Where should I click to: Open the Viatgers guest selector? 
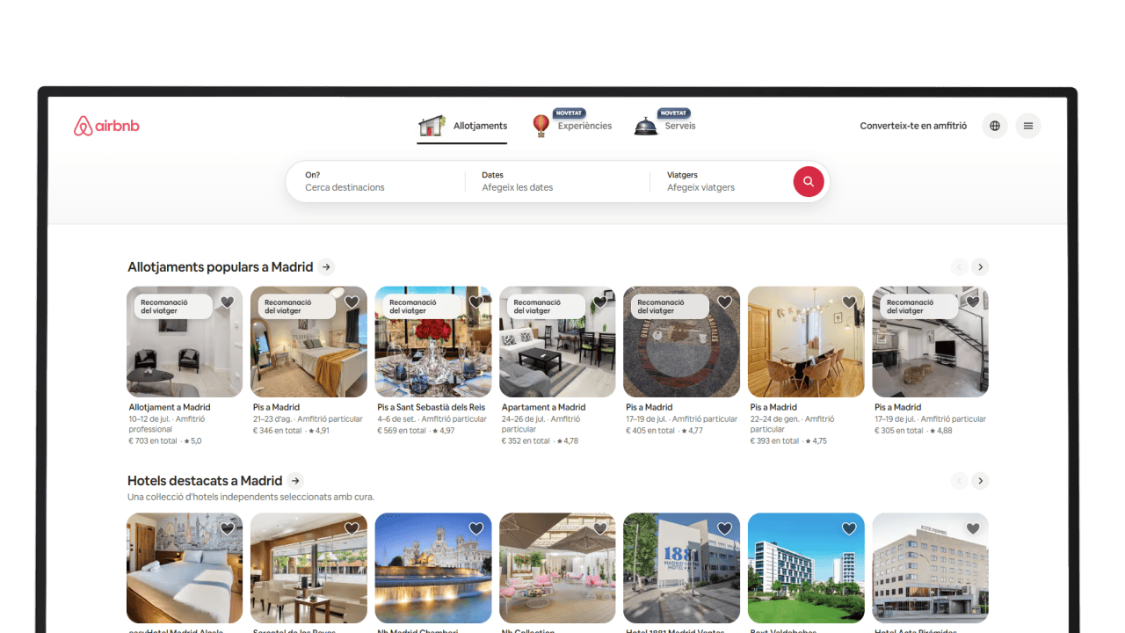(721, 181)
